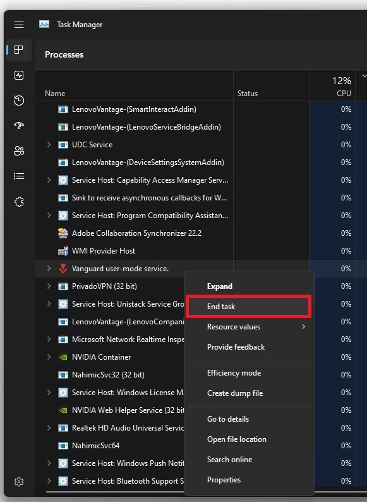The image size is (367, 502).
Task: Open the App history sidebar icon
Action: [x=19, y=100]
